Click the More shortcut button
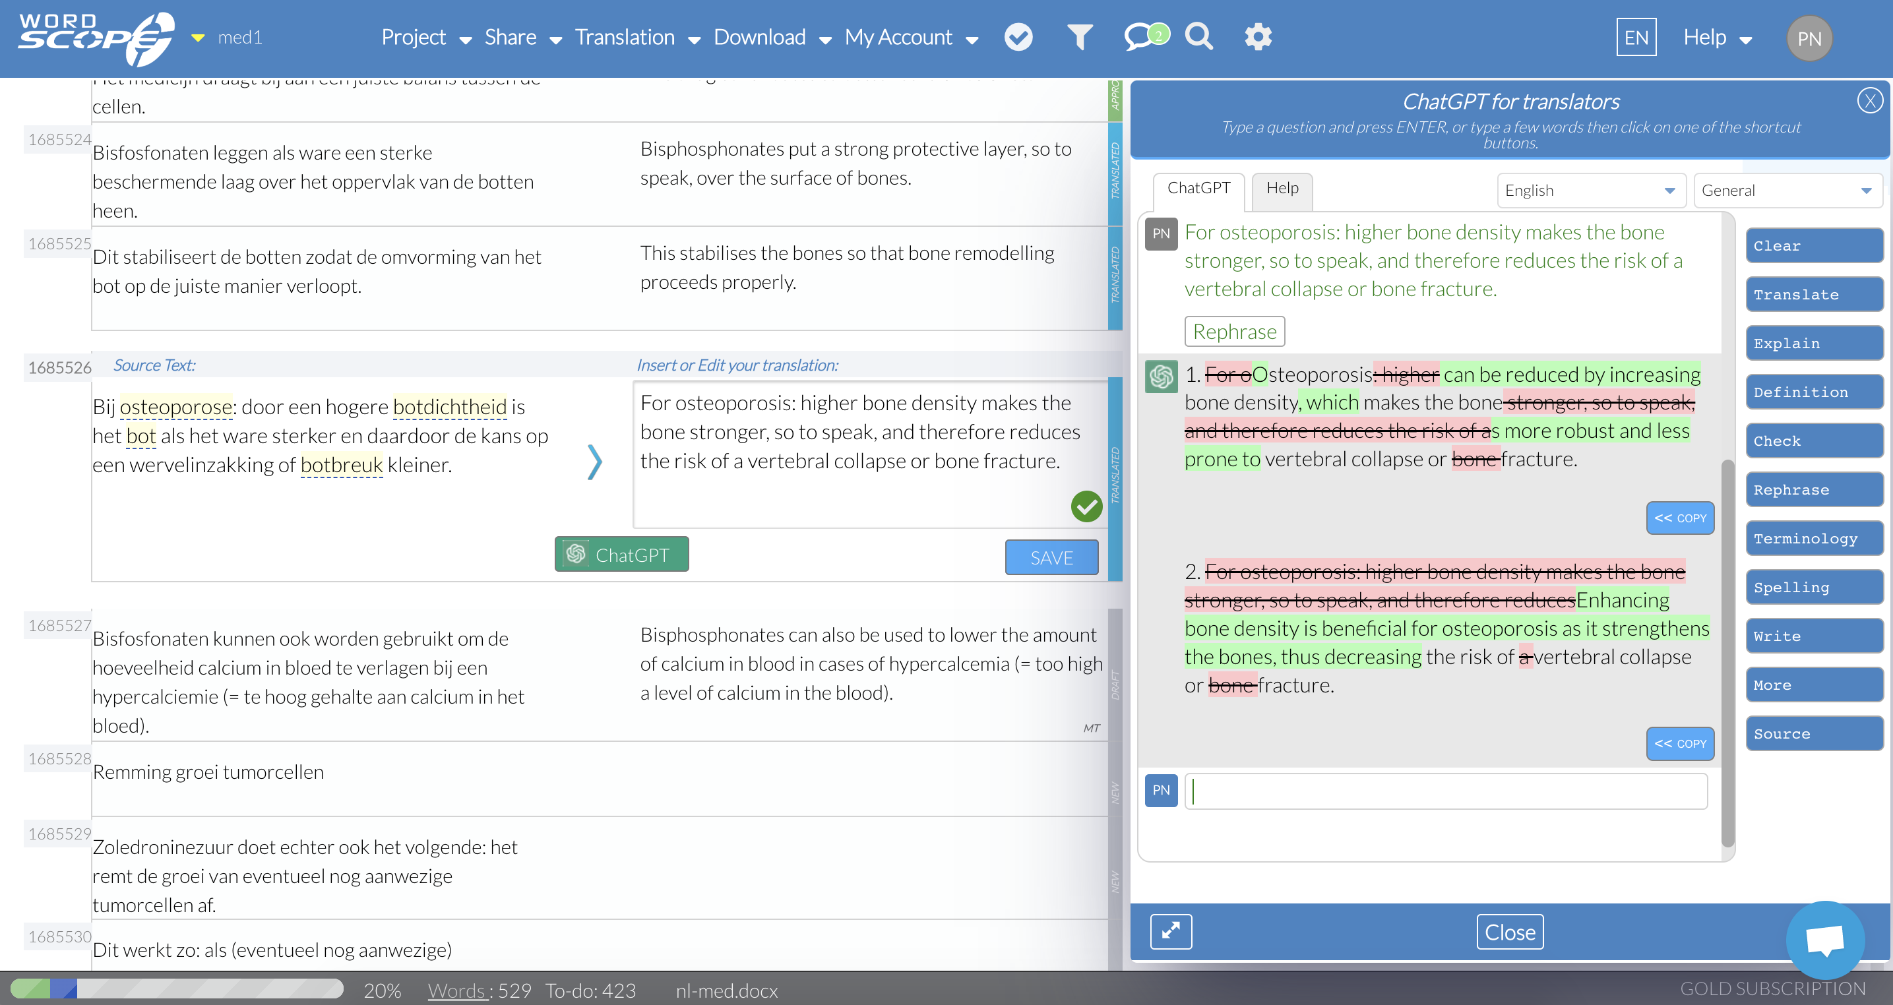Screen dimensions: 1893x1005 (x=1814, y=685)
